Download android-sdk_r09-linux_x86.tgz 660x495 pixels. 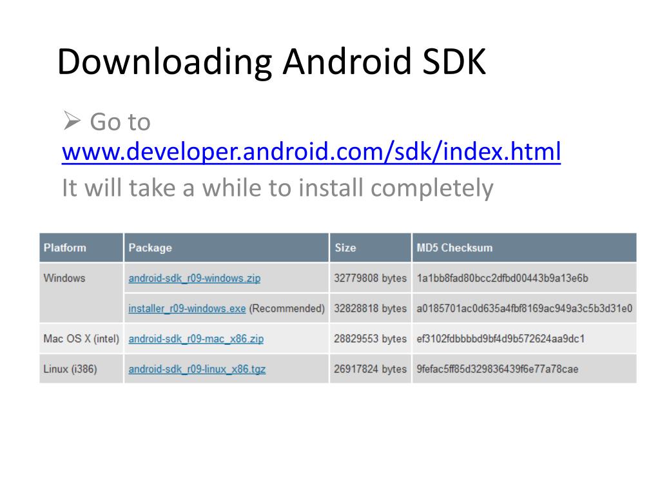pyautogui.click(x=197, y=369)
